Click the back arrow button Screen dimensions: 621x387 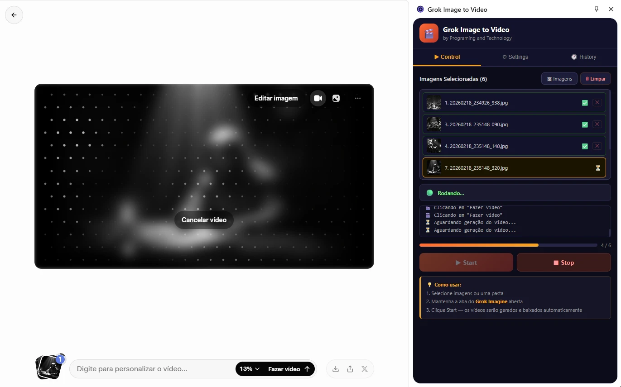tap(14, 15)
